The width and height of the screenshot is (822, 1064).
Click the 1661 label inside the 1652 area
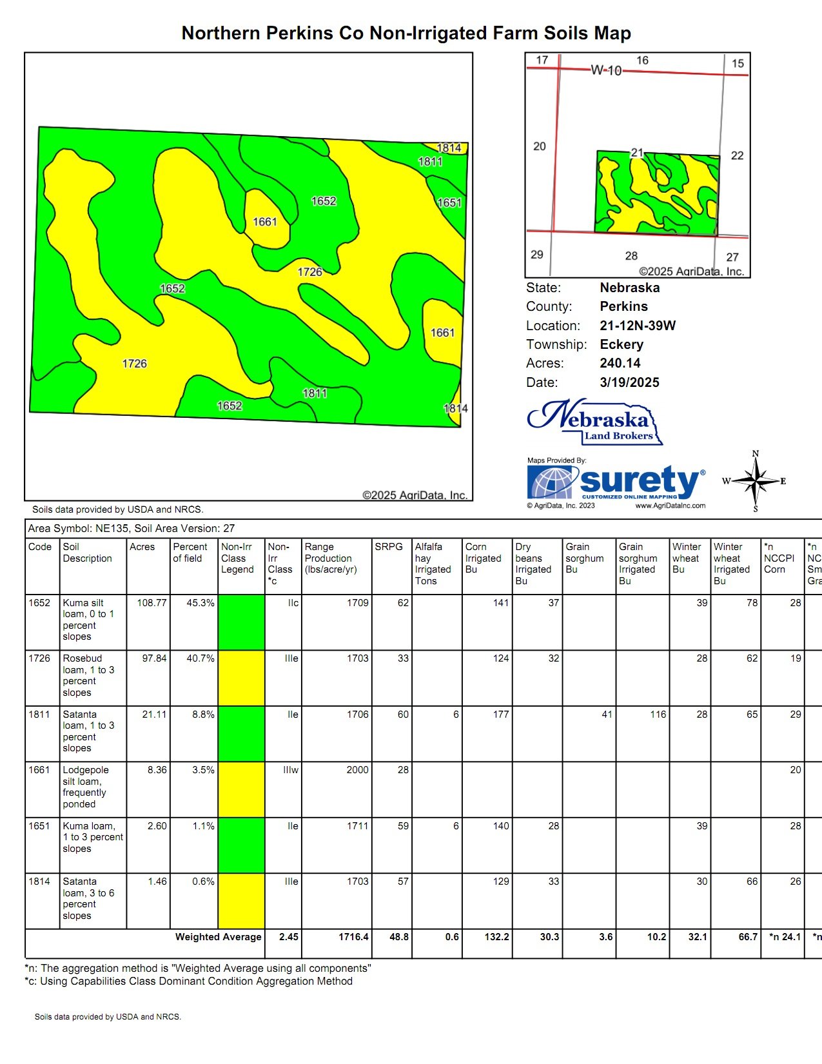coord(264,222)
